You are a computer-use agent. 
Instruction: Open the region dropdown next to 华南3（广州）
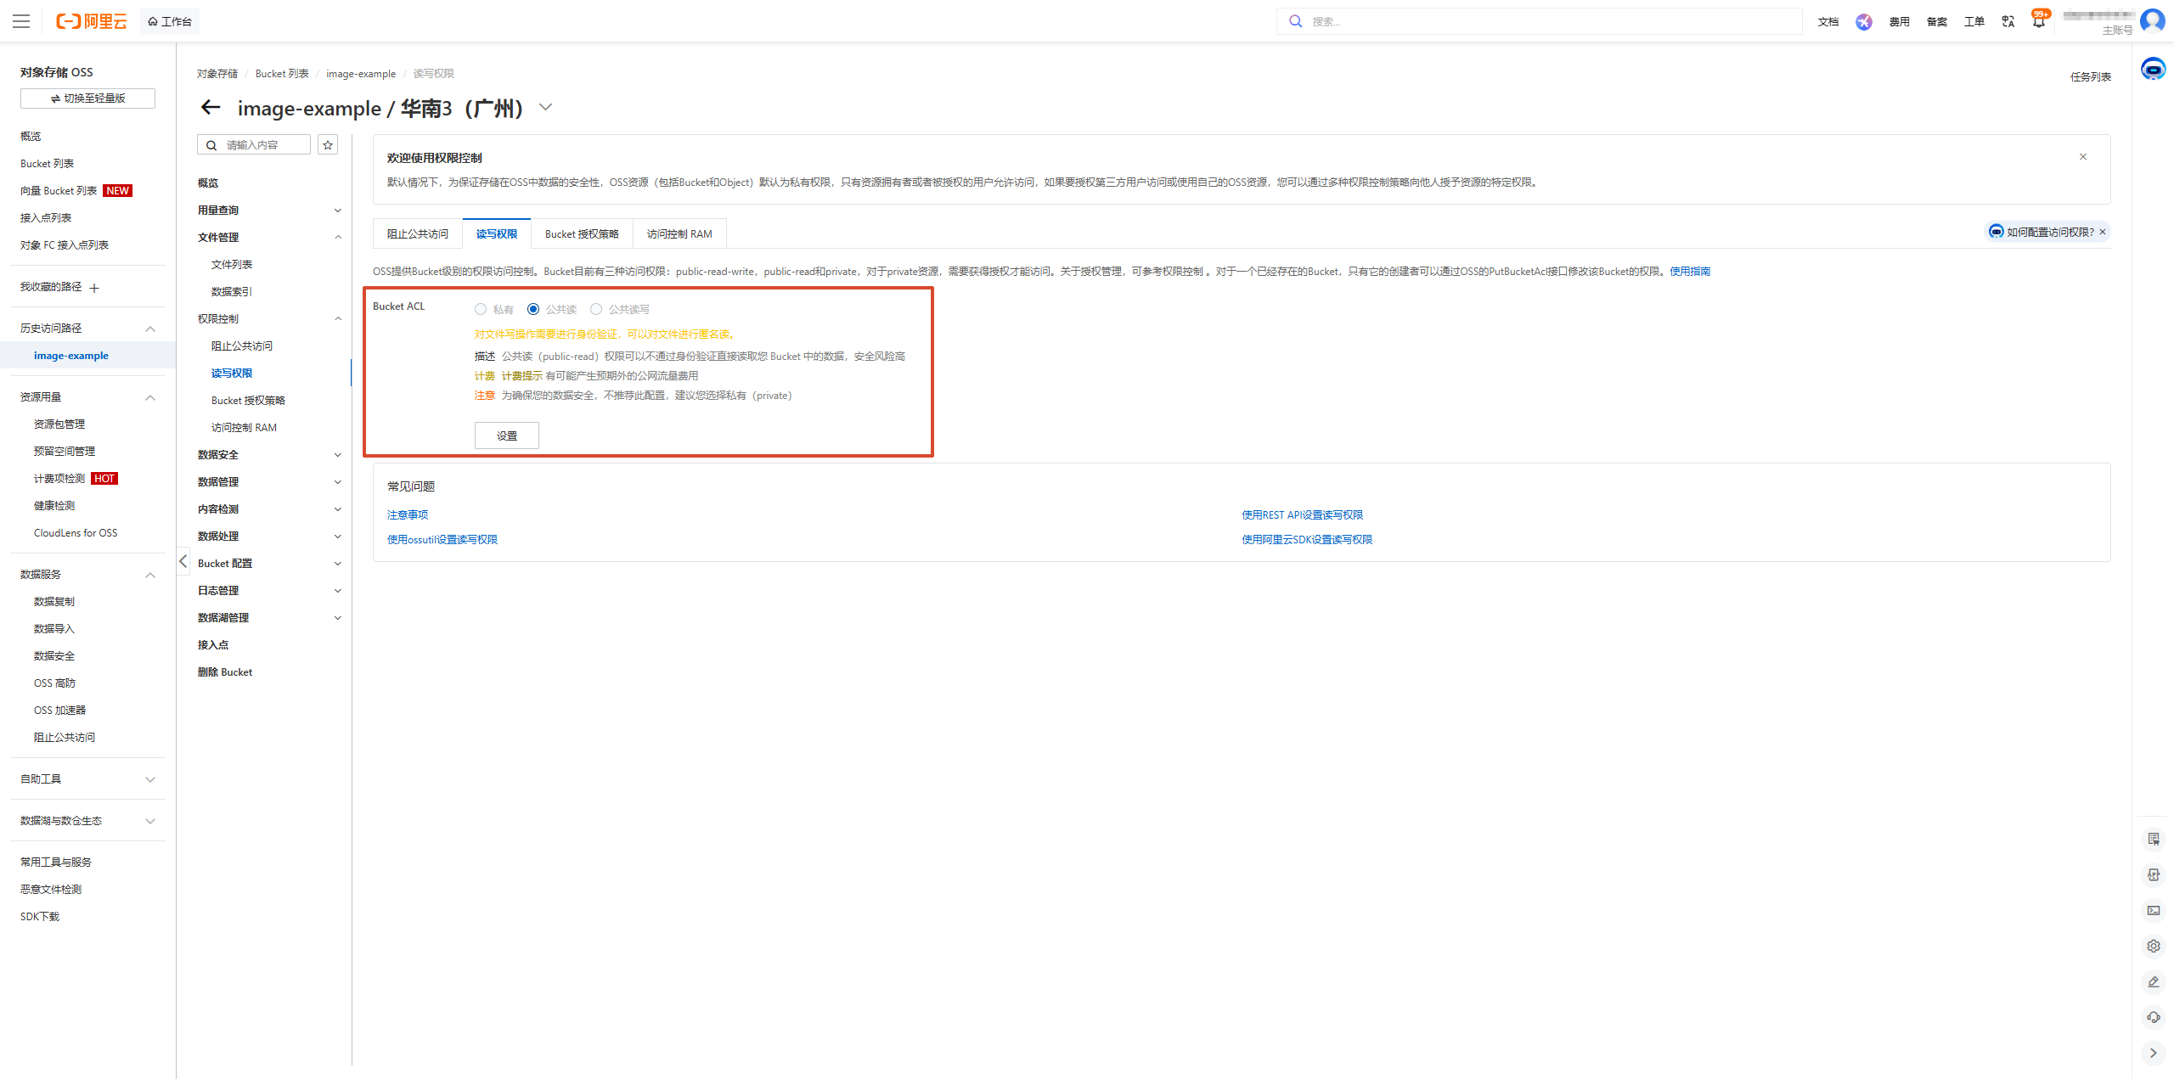pyautogui.click(x=546, y=108)
